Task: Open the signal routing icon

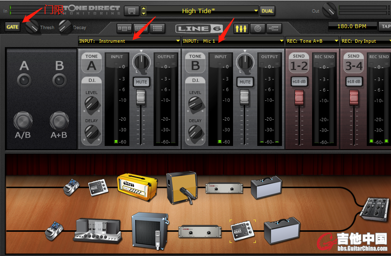Action: [x=274, y=29]
